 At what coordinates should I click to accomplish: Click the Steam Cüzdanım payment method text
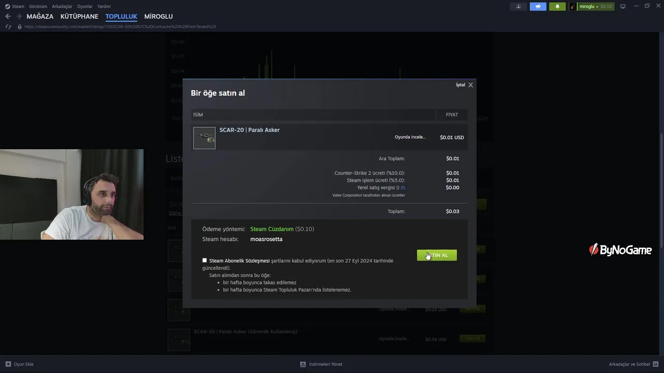272,229
